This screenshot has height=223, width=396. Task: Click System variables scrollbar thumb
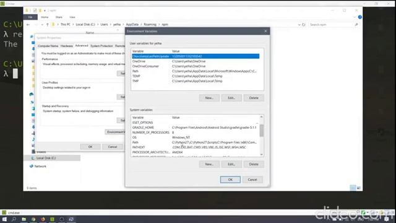coord(261,131)
